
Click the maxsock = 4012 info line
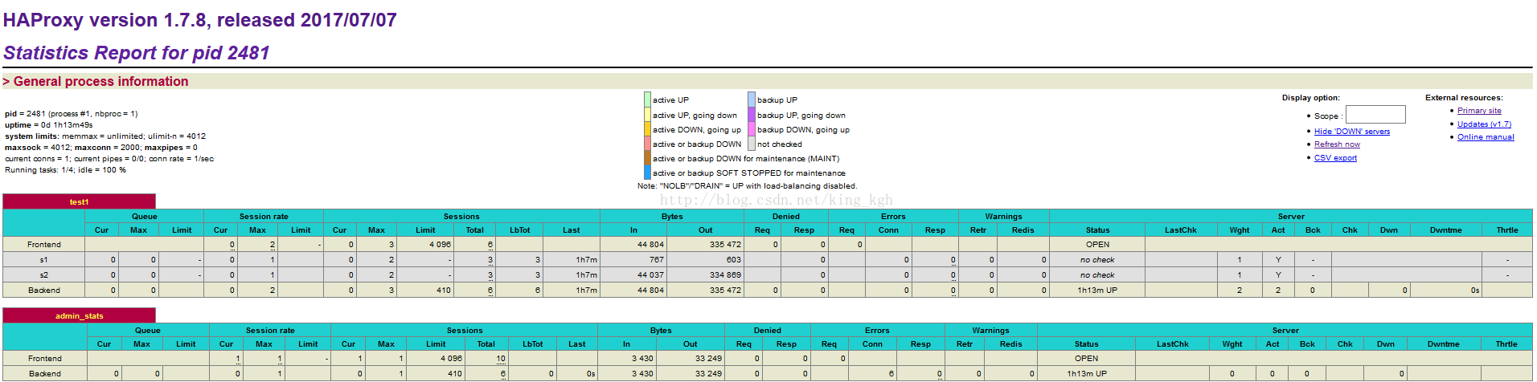point(101,148)
